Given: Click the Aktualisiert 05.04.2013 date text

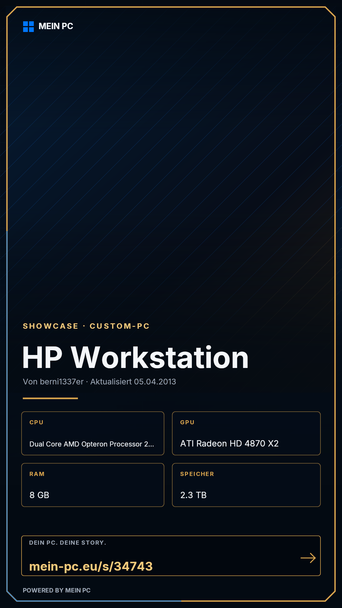Looking at the screenshot, I should coord(133,382).
